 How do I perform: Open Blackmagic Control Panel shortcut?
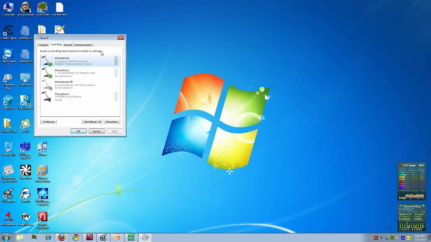point(8,174)
